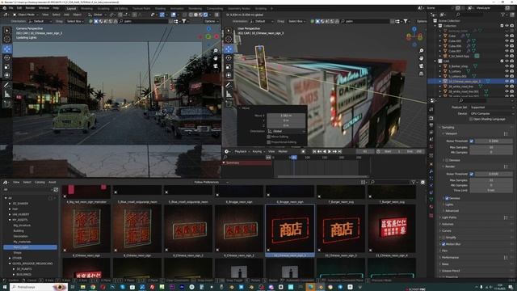
Task: Toggle Viewport Noise Threshold checkbox
Action: (x=472, y=141)
